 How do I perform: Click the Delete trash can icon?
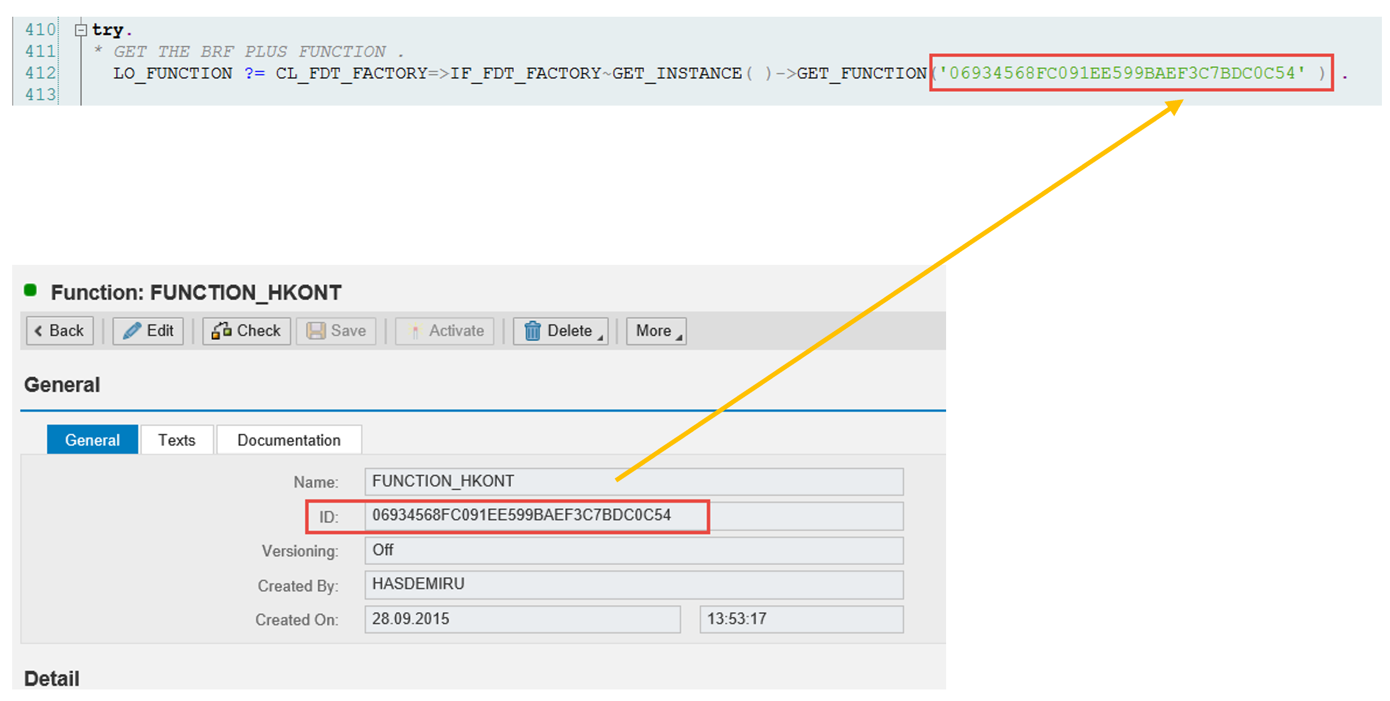[x=532, y=331]
